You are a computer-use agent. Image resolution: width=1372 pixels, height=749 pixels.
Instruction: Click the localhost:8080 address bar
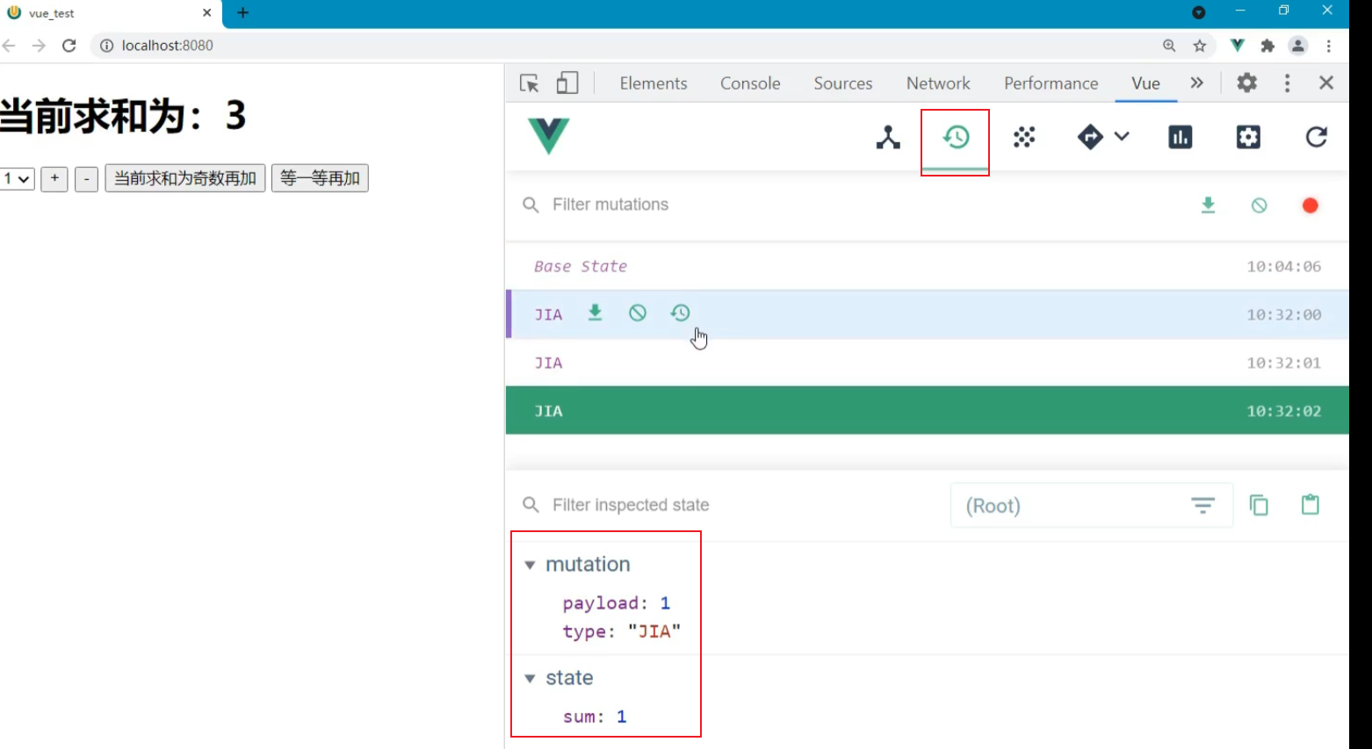pyautogui.click(x=168, y=46)
